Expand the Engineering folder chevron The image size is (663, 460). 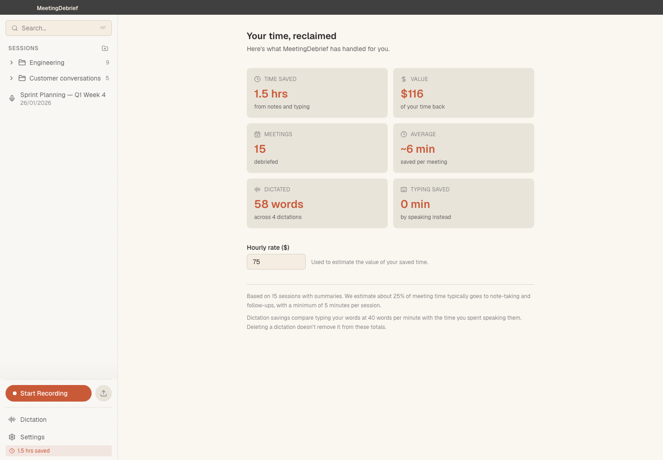(12, 63)
